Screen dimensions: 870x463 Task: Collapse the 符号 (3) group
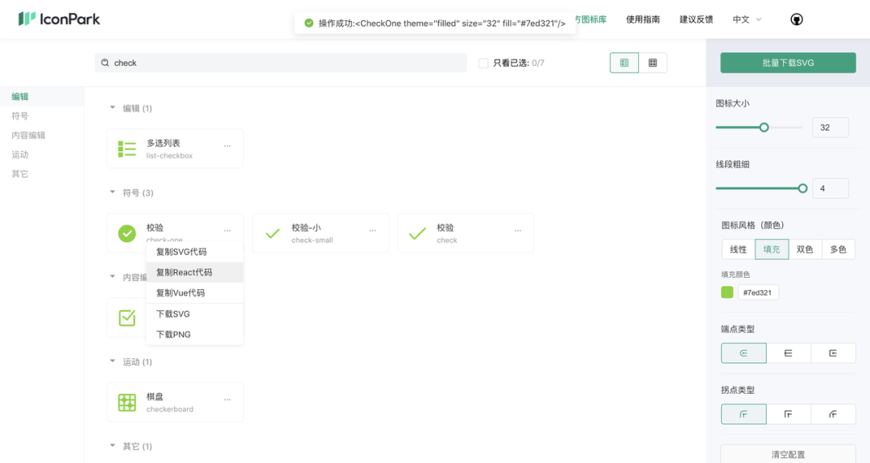tap(113, 192)
